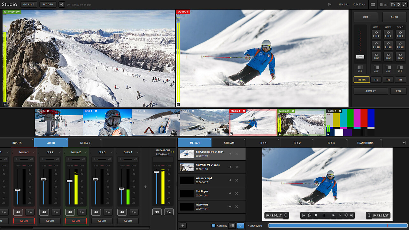This screenshot has height=230, width=409.
Task: Add a new media item with plus button
Action: (183, 226)
